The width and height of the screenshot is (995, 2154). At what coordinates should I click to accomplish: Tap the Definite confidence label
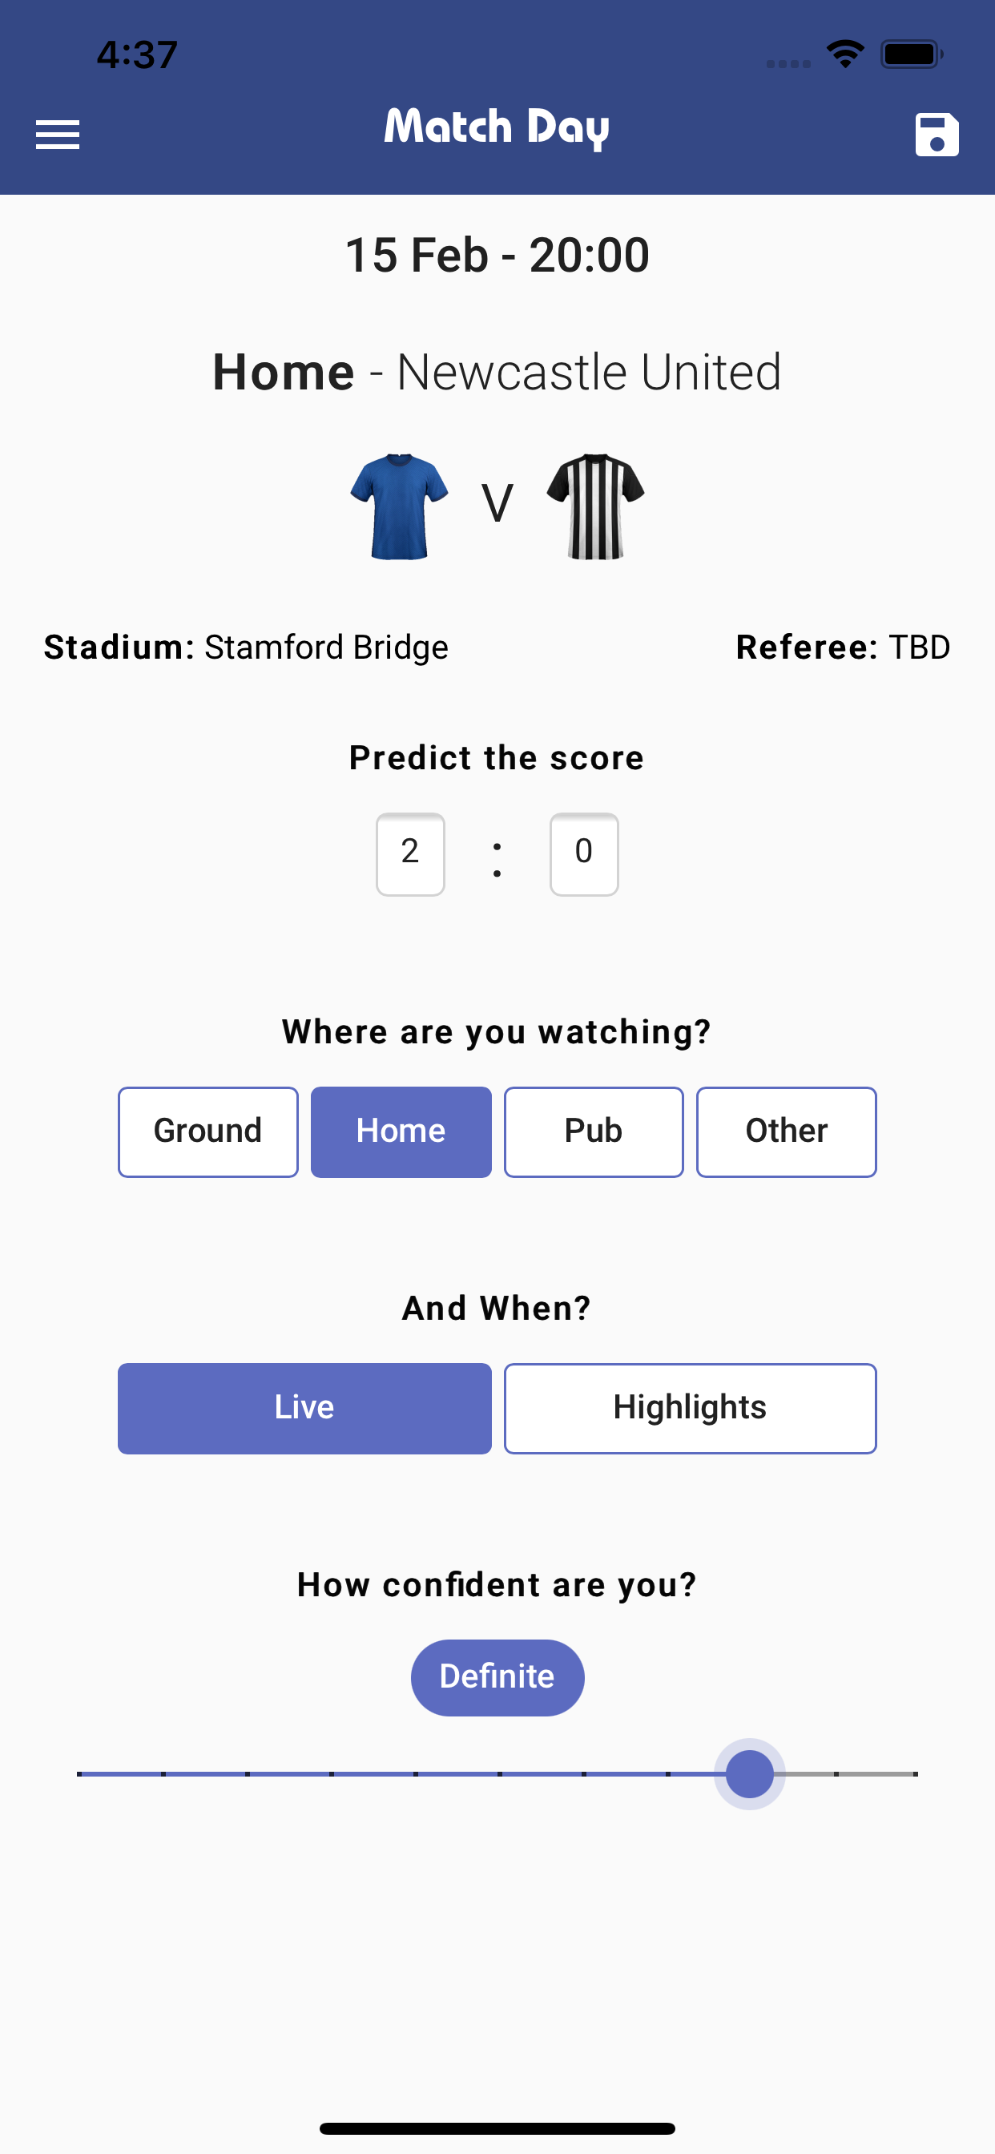click(497, 1676)
